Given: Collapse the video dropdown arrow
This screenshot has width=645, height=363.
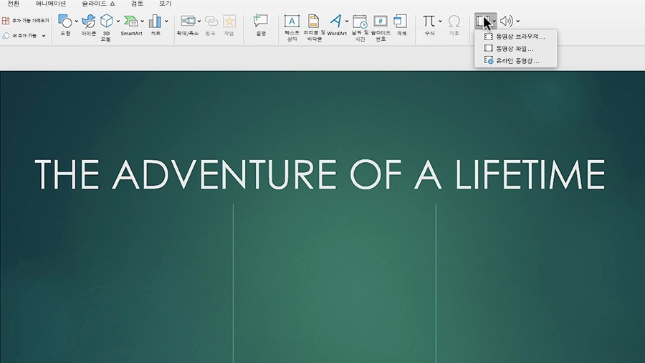Looking at the screenshot, I should [x=494, y=21].
